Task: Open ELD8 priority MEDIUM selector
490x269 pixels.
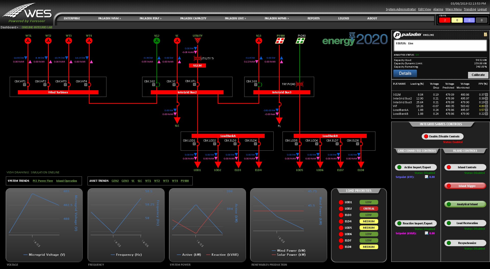Action: tap(369, 247)
